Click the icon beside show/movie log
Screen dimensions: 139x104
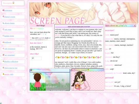pyautogui.click(x=3, y=68)
